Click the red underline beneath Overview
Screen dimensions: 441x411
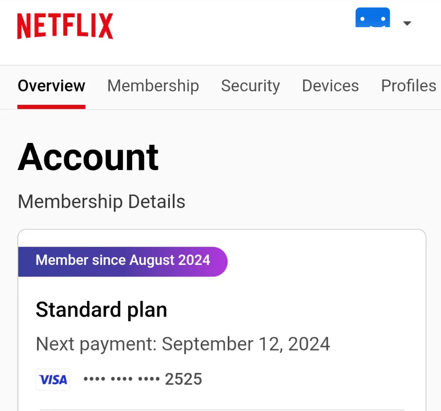[x=52, y=107]
